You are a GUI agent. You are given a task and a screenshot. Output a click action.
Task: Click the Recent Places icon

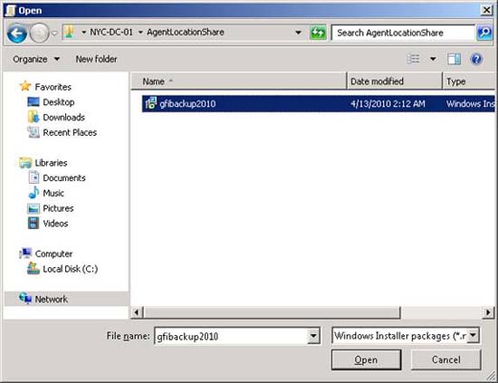click(x=34, y=132)
